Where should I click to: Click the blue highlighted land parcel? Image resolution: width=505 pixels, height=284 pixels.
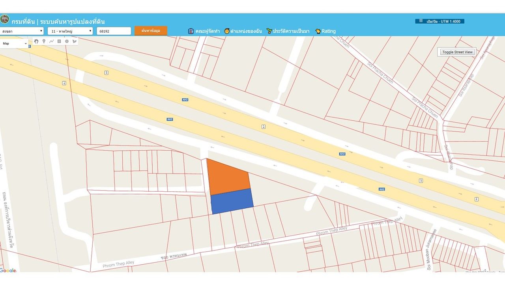(x=232, y=201)
